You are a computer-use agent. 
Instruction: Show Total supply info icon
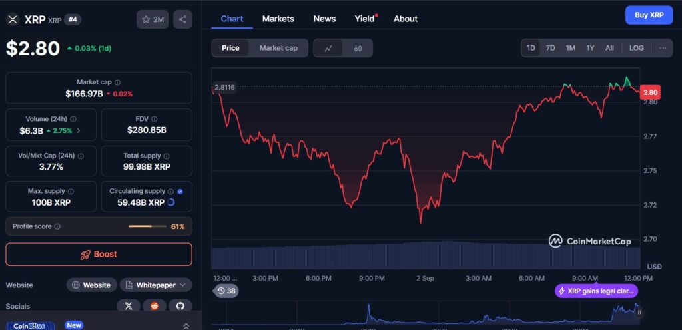click(x=167, y=156)
